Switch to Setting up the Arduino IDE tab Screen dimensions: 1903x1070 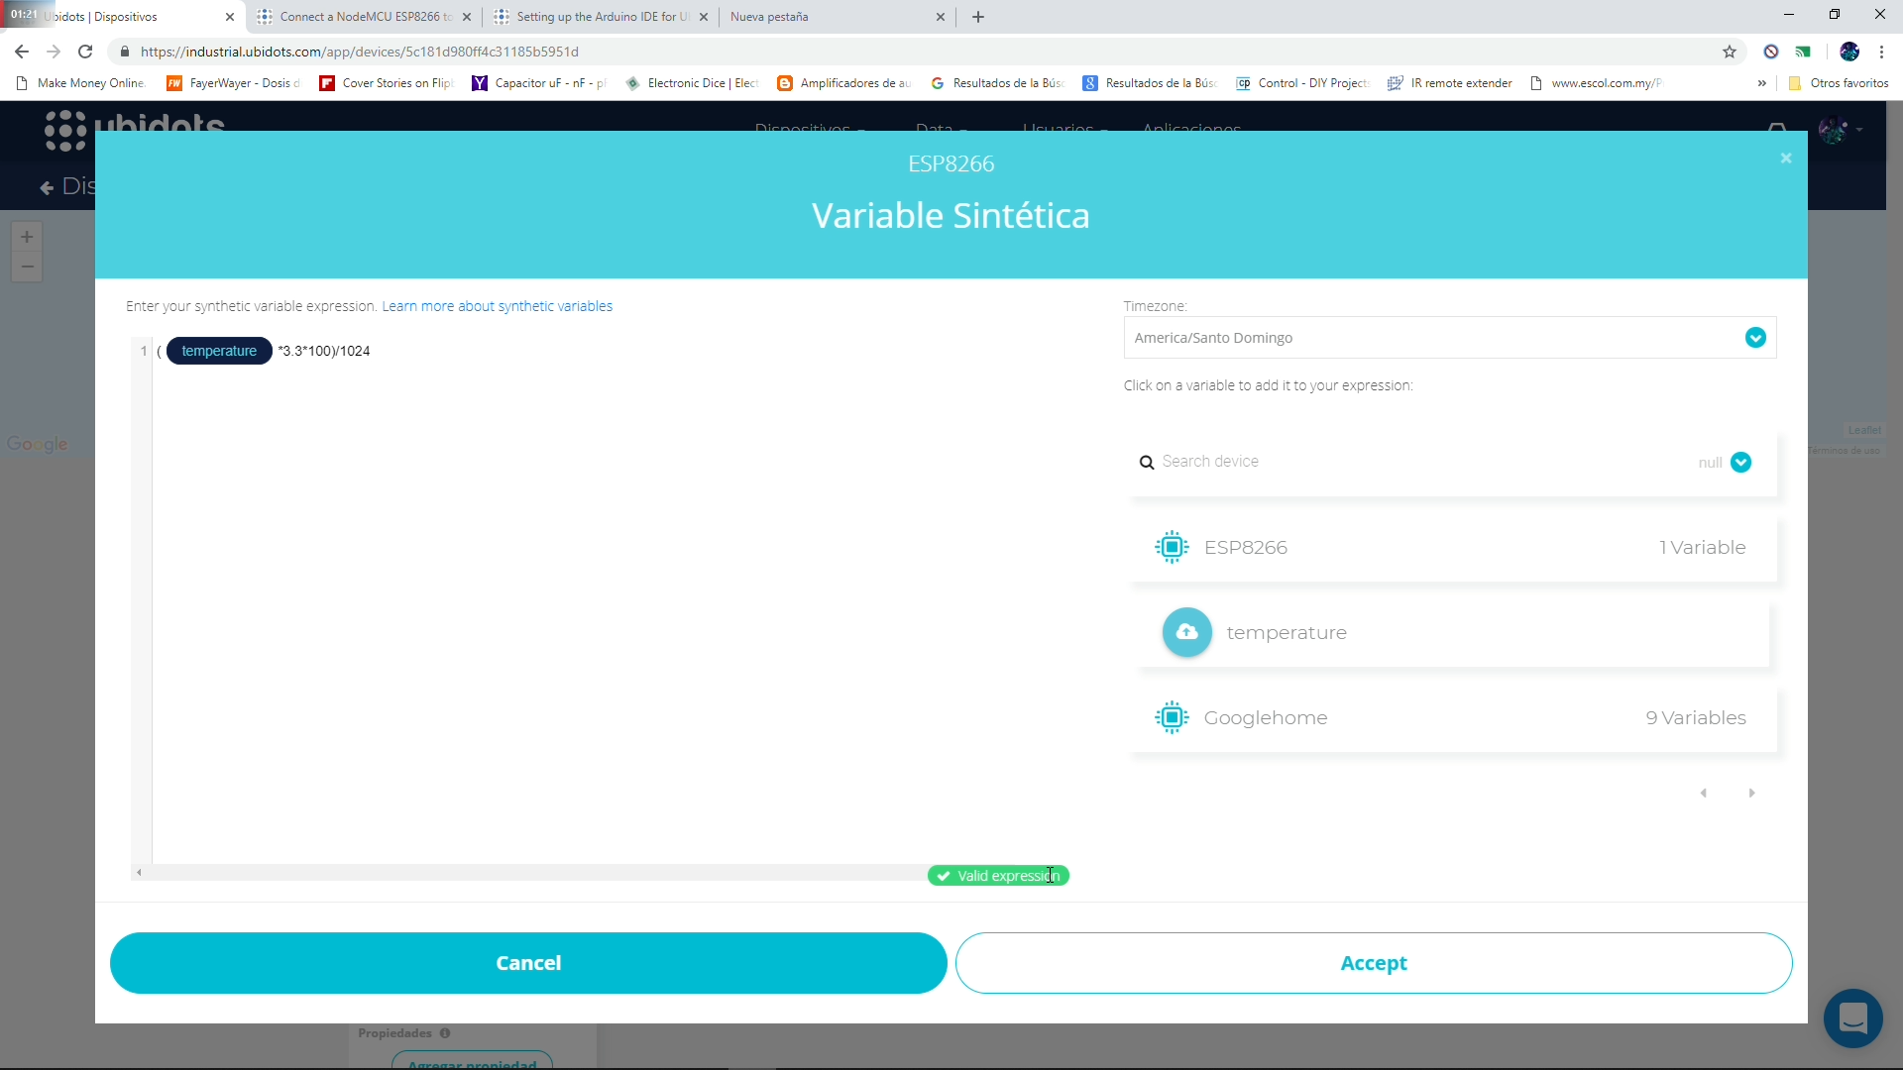[601, 17]
